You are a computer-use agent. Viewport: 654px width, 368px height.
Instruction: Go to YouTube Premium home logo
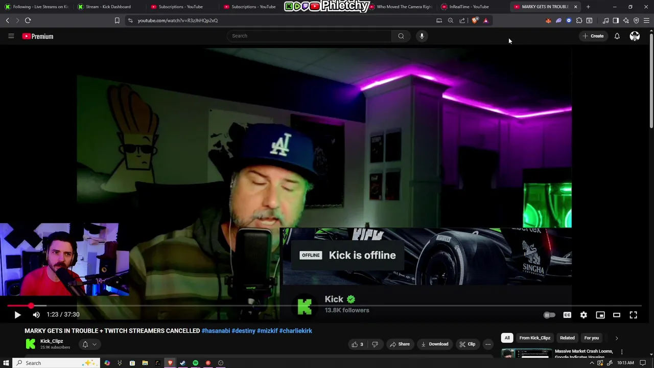click(x=38, y=36)
